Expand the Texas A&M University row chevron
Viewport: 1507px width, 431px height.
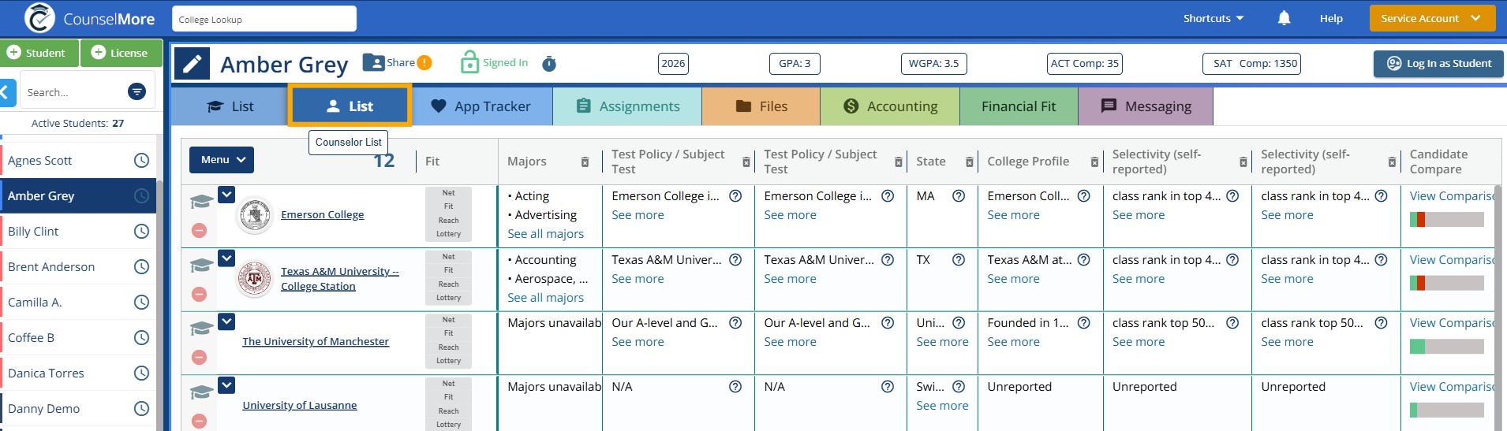coord(226,258)
